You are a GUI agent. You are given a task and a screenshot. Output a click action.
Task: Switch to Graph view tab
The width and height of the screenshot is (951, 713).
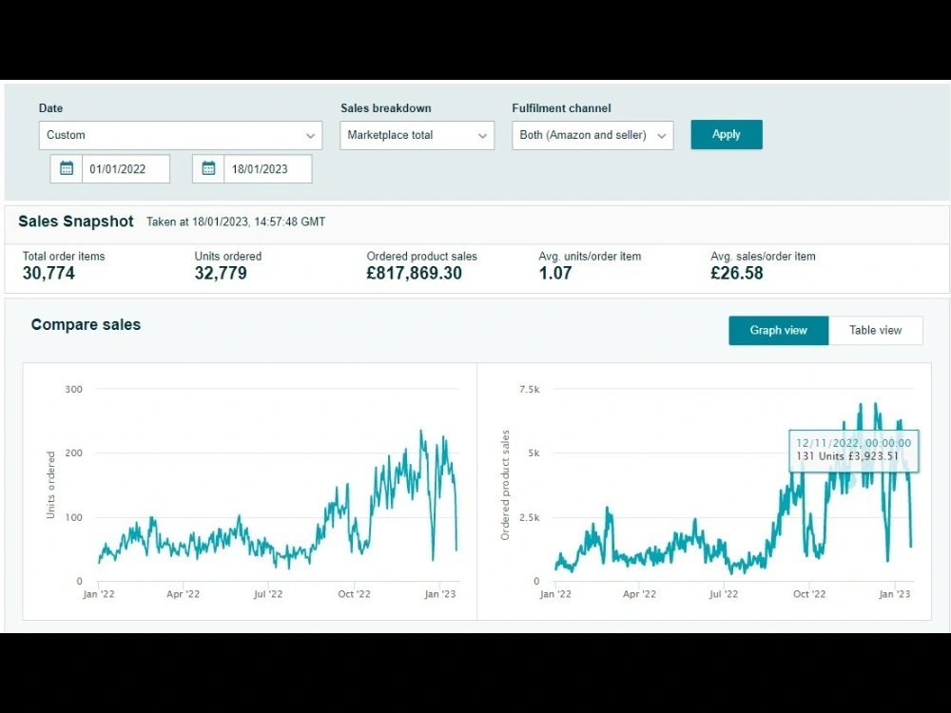click(778, 331)
